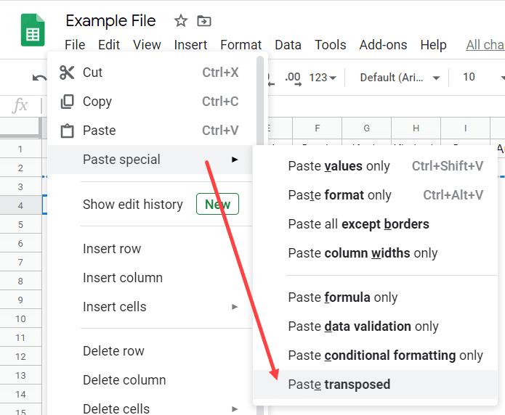505x415 pixels.
Task: Choose Paste transposed
Action: point(375,385)
